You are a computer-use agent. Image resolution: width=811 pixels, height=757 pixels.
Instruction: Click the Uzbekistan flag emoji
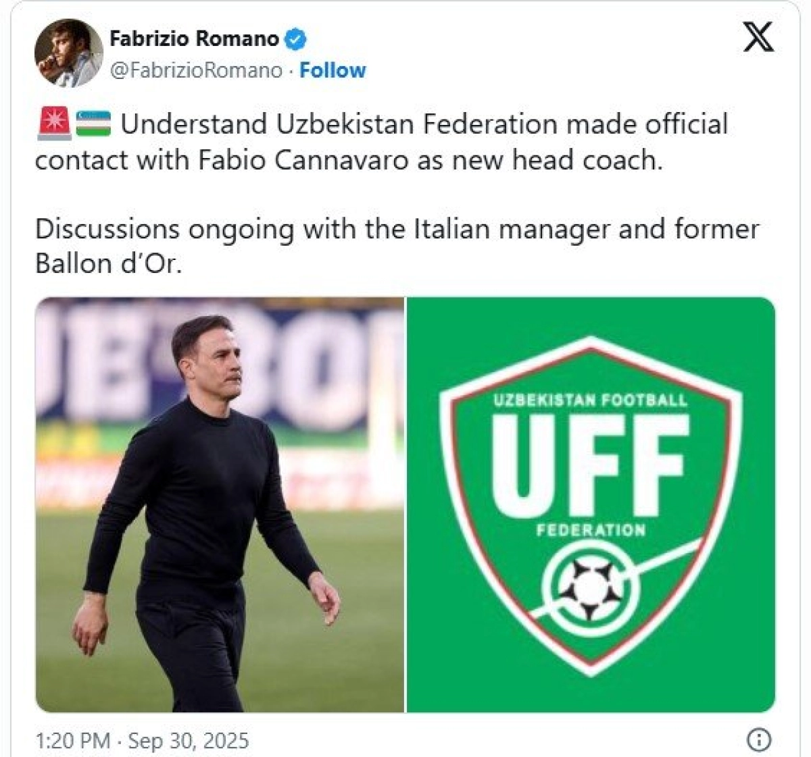coord(93,124)
